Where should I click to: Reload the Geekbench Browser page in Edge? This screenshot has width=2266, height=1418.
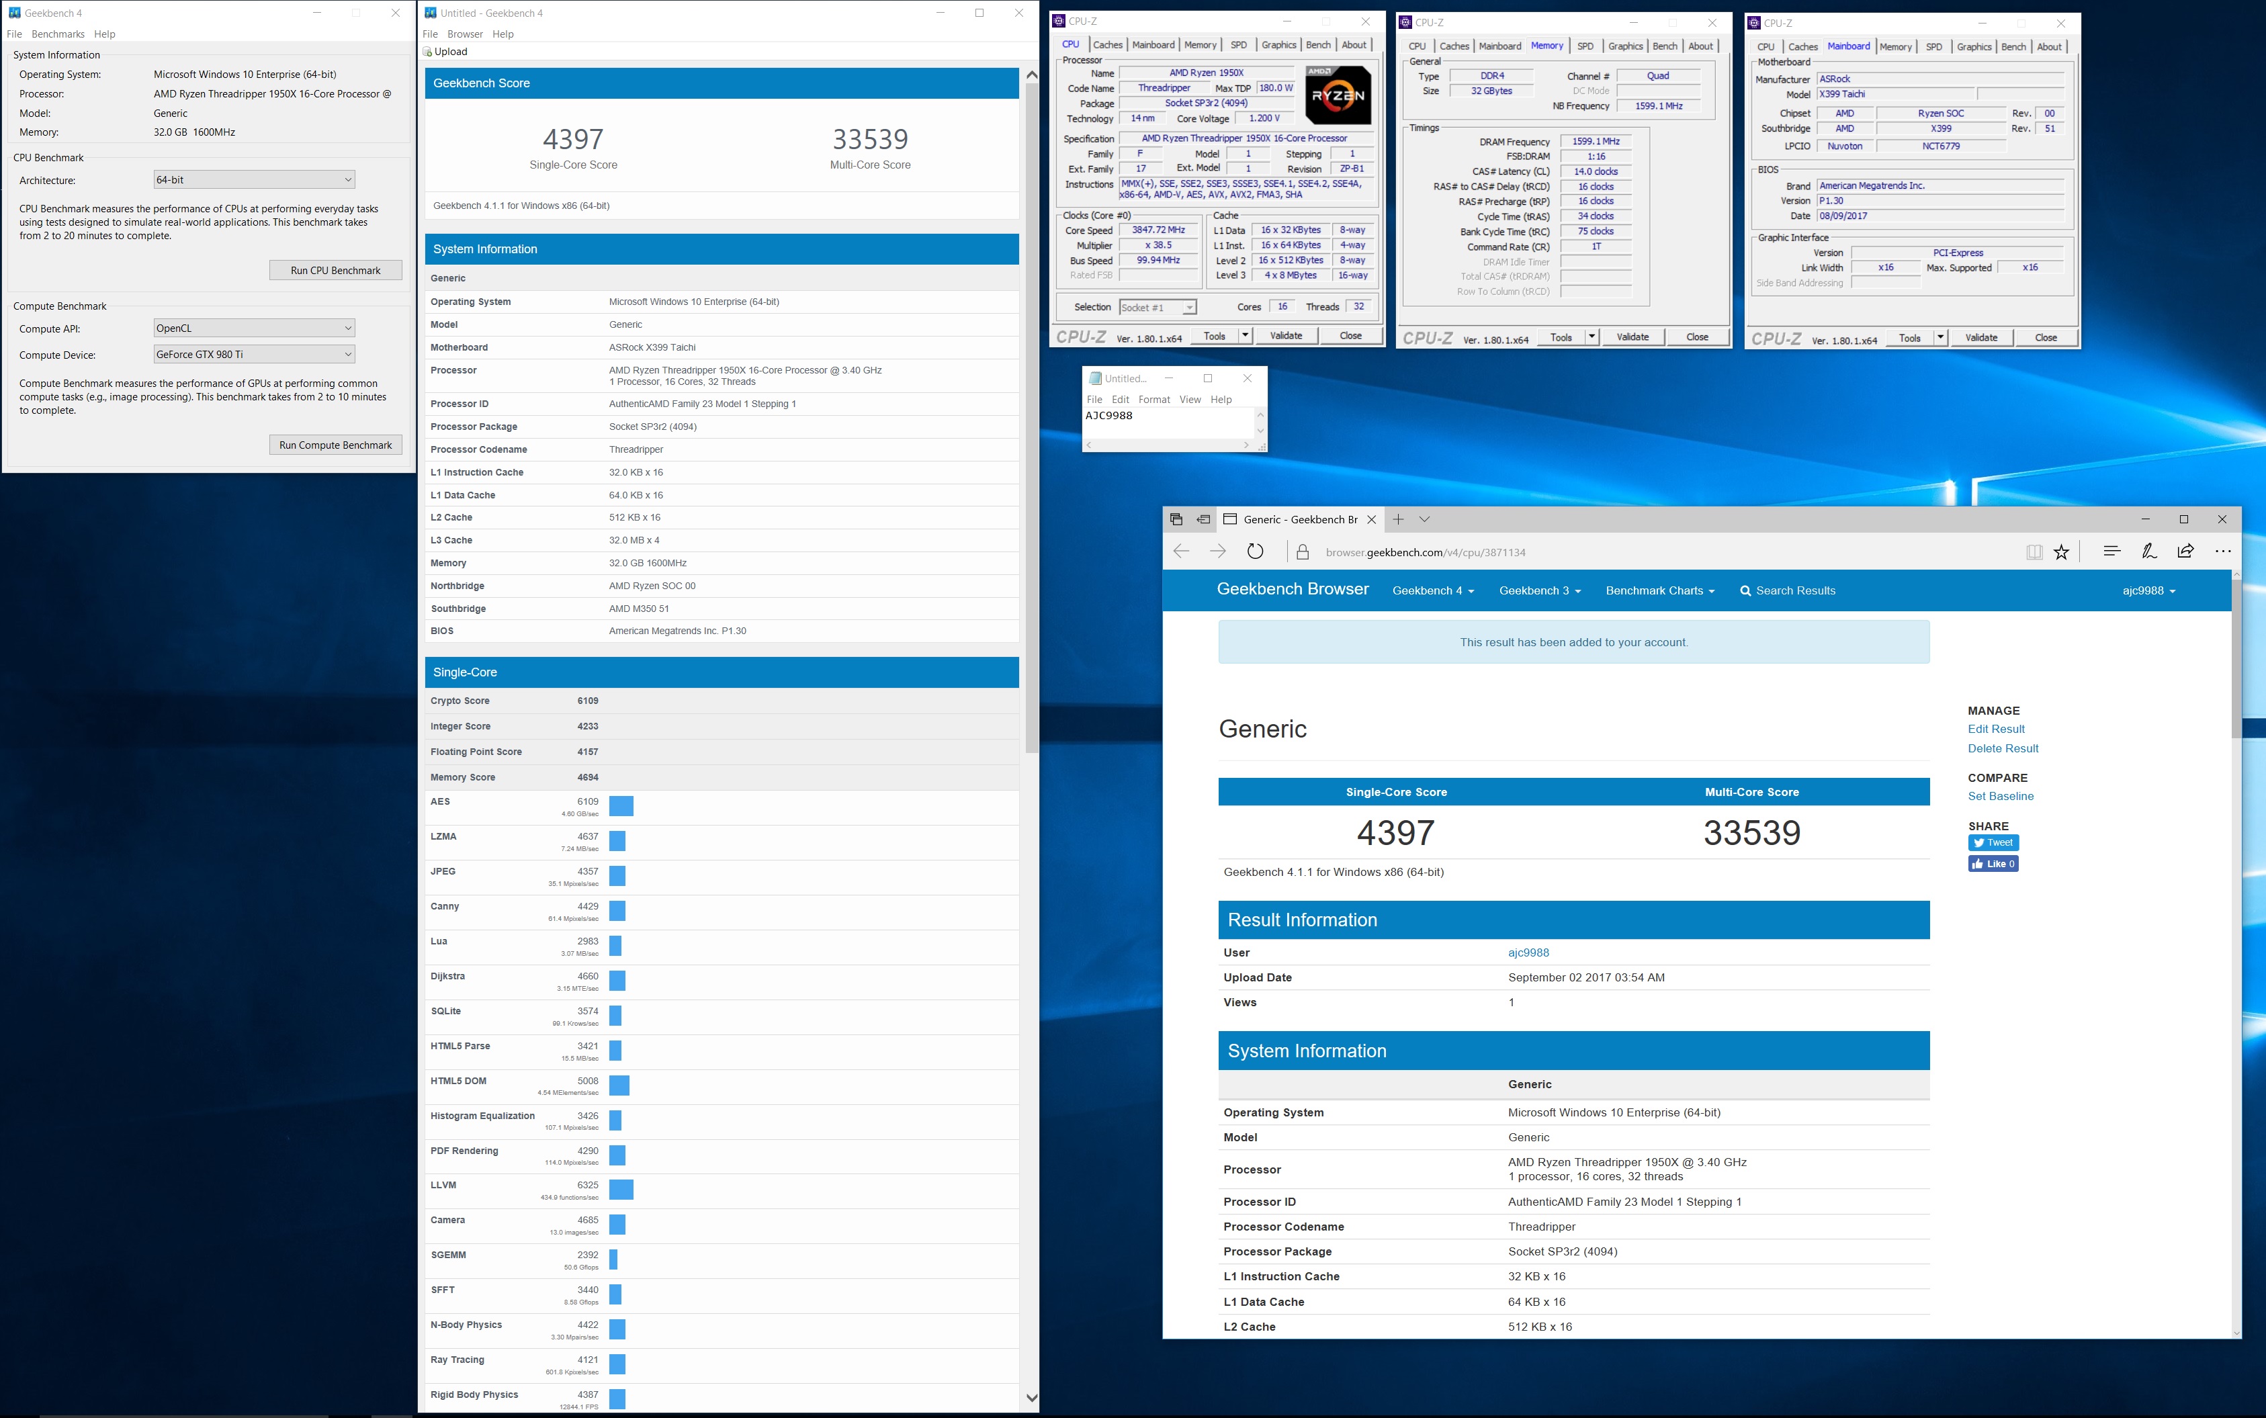tap(1255, 551)
